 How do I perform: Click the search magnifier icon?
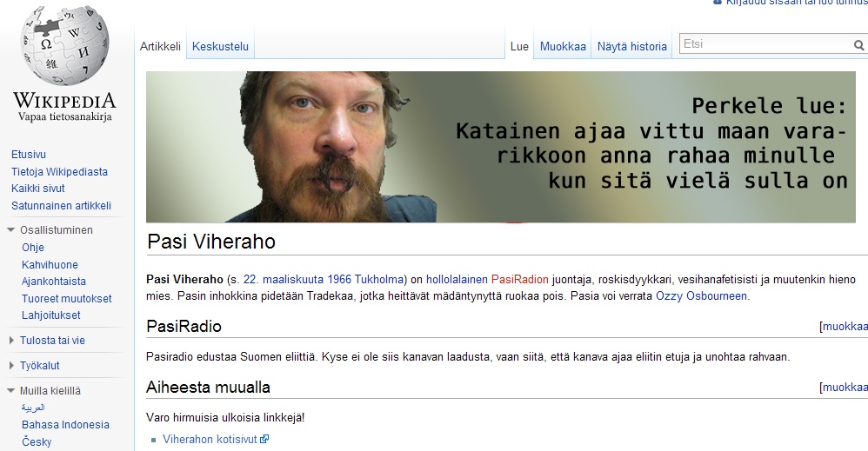858,45
